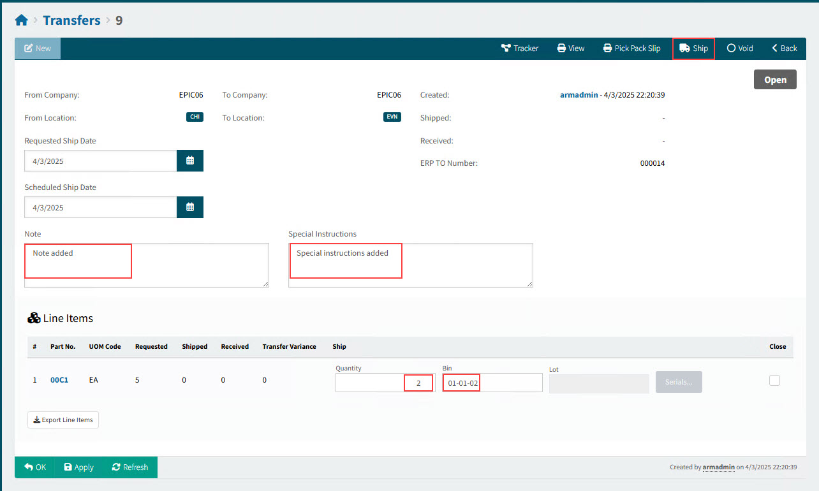Focus the ship Quantity field

point(385,383)
